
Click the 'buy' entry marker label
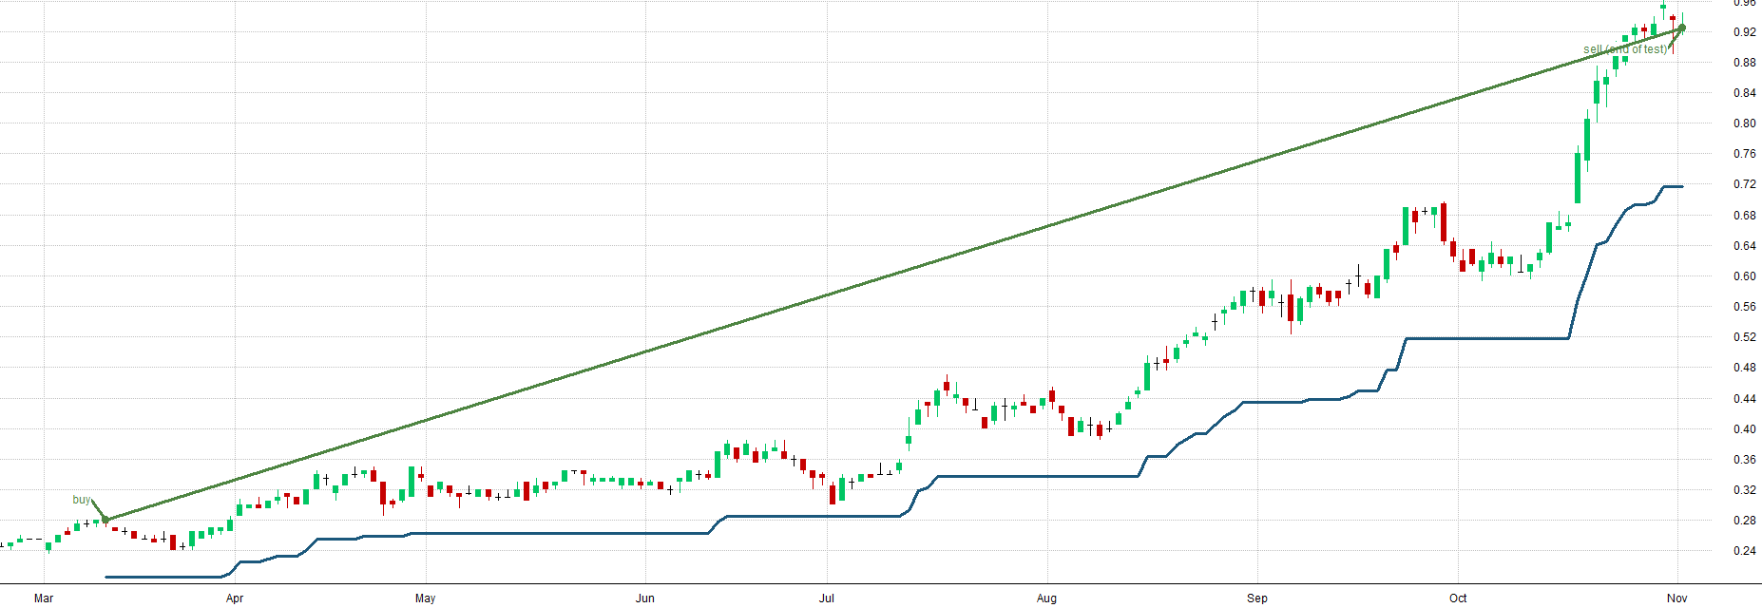pos(82,500)
